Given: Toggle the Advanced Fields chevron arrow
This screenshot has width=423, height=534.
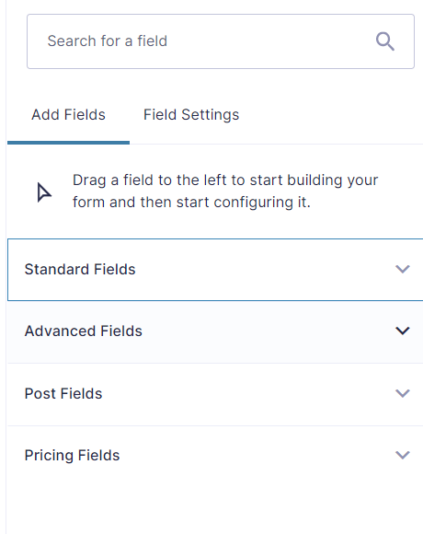Looking at the screenshot, I should (x=403, y=331).
